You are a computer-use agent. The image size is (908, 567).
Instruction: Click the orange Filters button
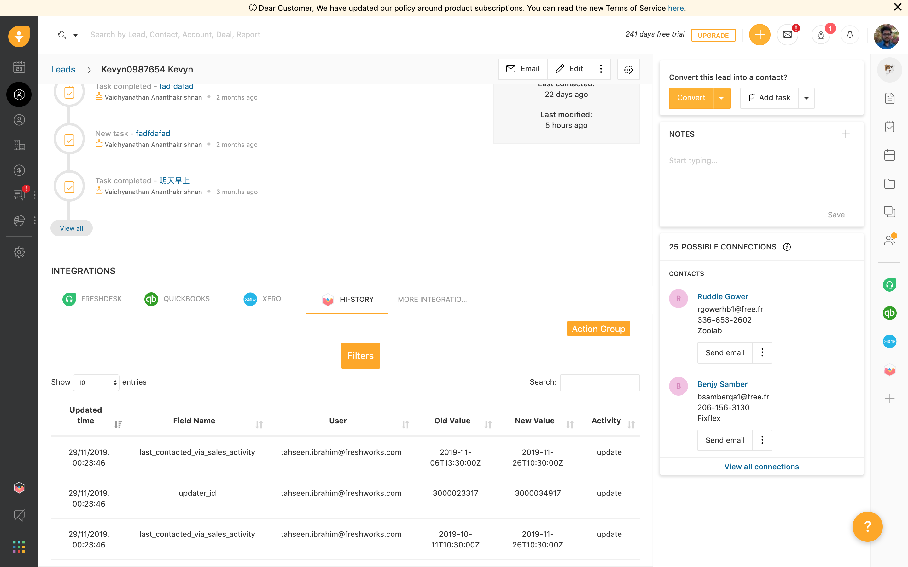click(360, 356)
